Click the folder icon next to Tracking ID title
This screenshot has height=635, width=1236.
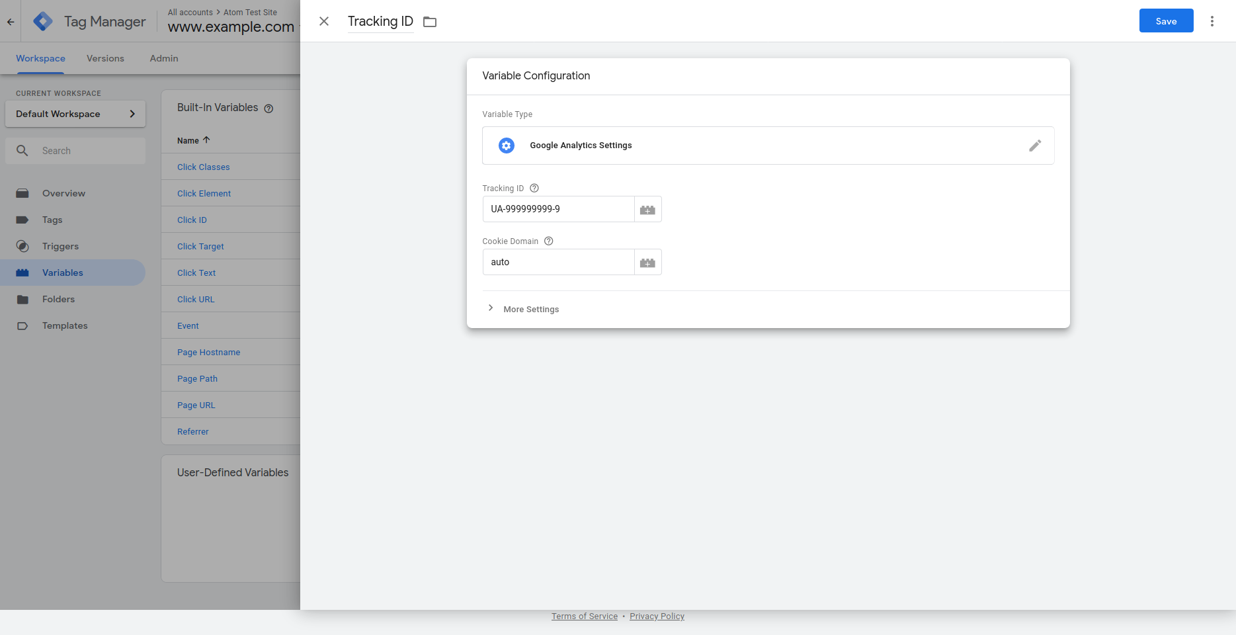click(x=430, y=22)
